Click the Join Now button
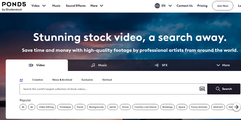This screenshot has width=241, height=120. tap(223, 6)
